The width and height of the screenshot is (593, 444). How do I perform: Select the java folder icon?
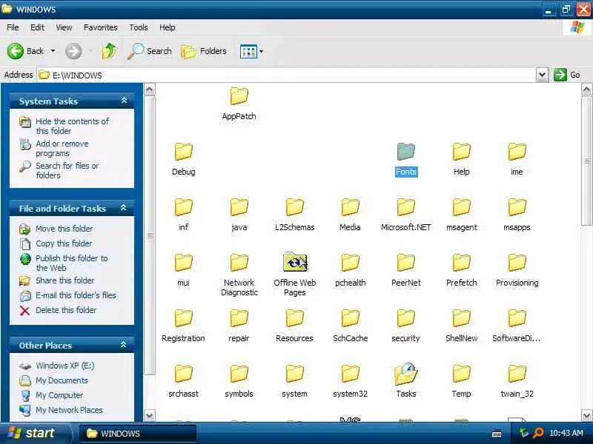(x=239, y=207)
